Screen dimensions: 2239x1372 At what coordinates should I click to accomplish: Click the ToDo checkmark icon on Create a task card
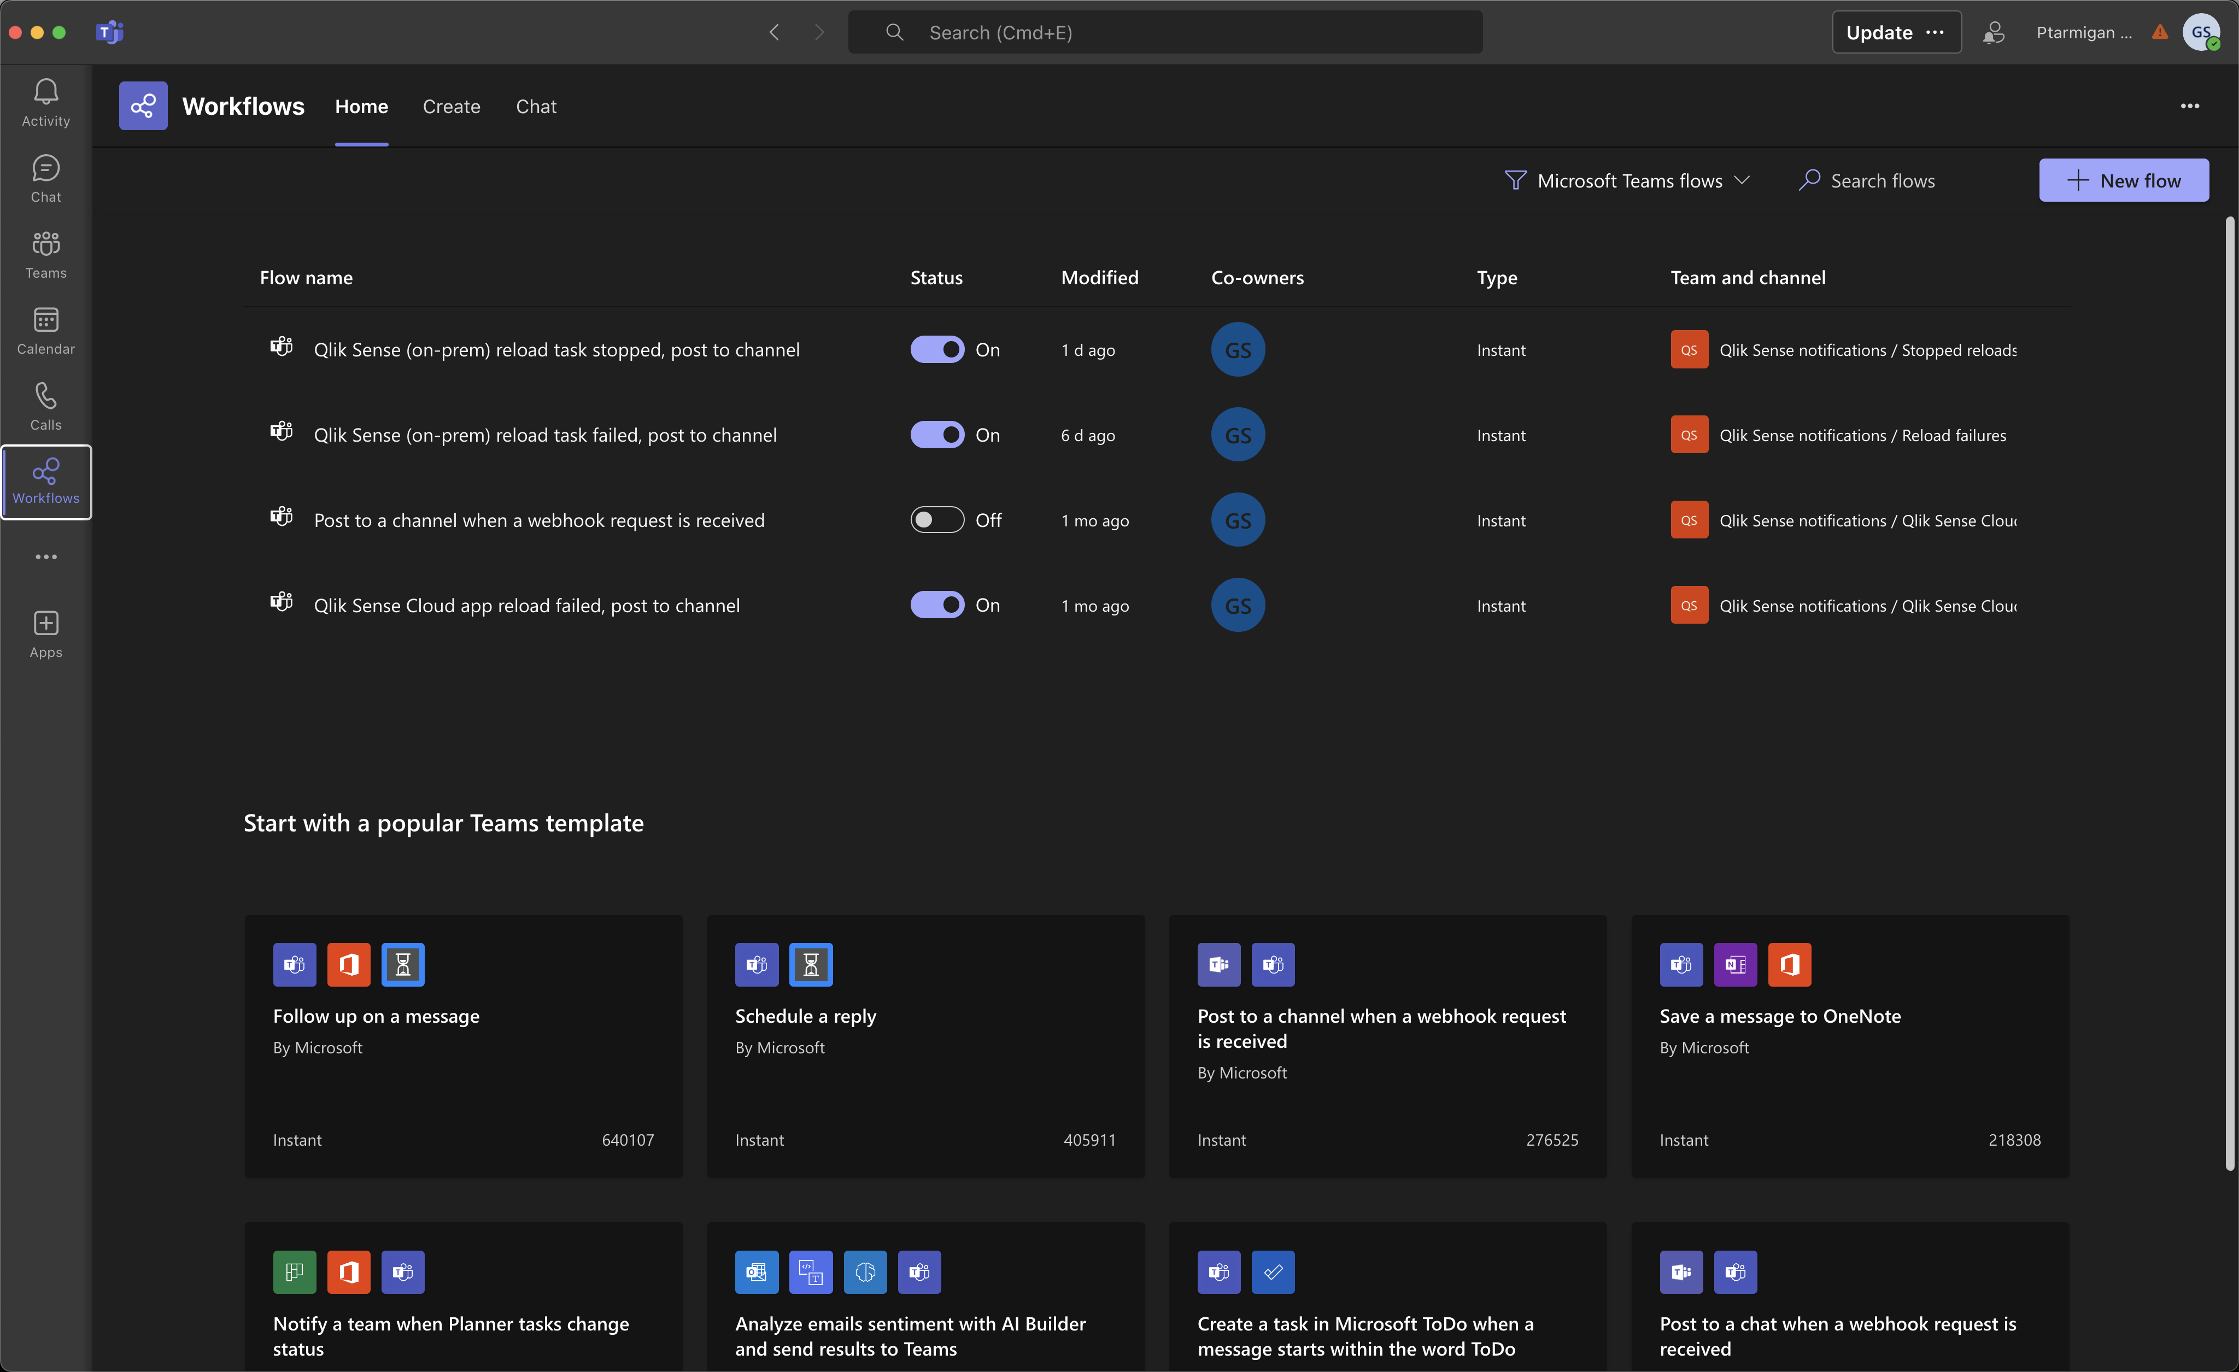[x=1273, y=1272]
